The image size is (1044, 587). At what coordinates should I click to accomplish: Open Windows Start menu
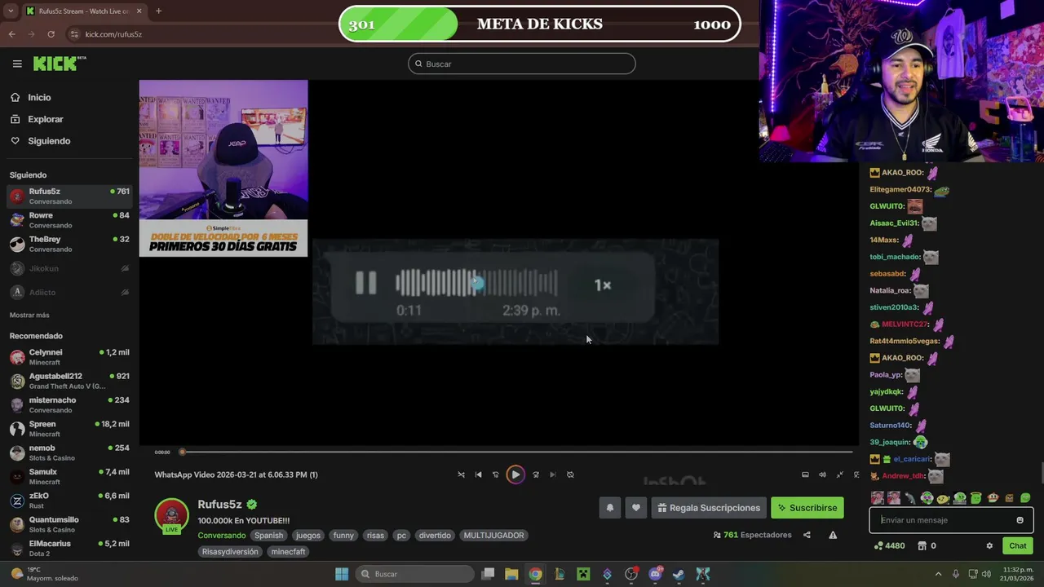pos(342,574)
